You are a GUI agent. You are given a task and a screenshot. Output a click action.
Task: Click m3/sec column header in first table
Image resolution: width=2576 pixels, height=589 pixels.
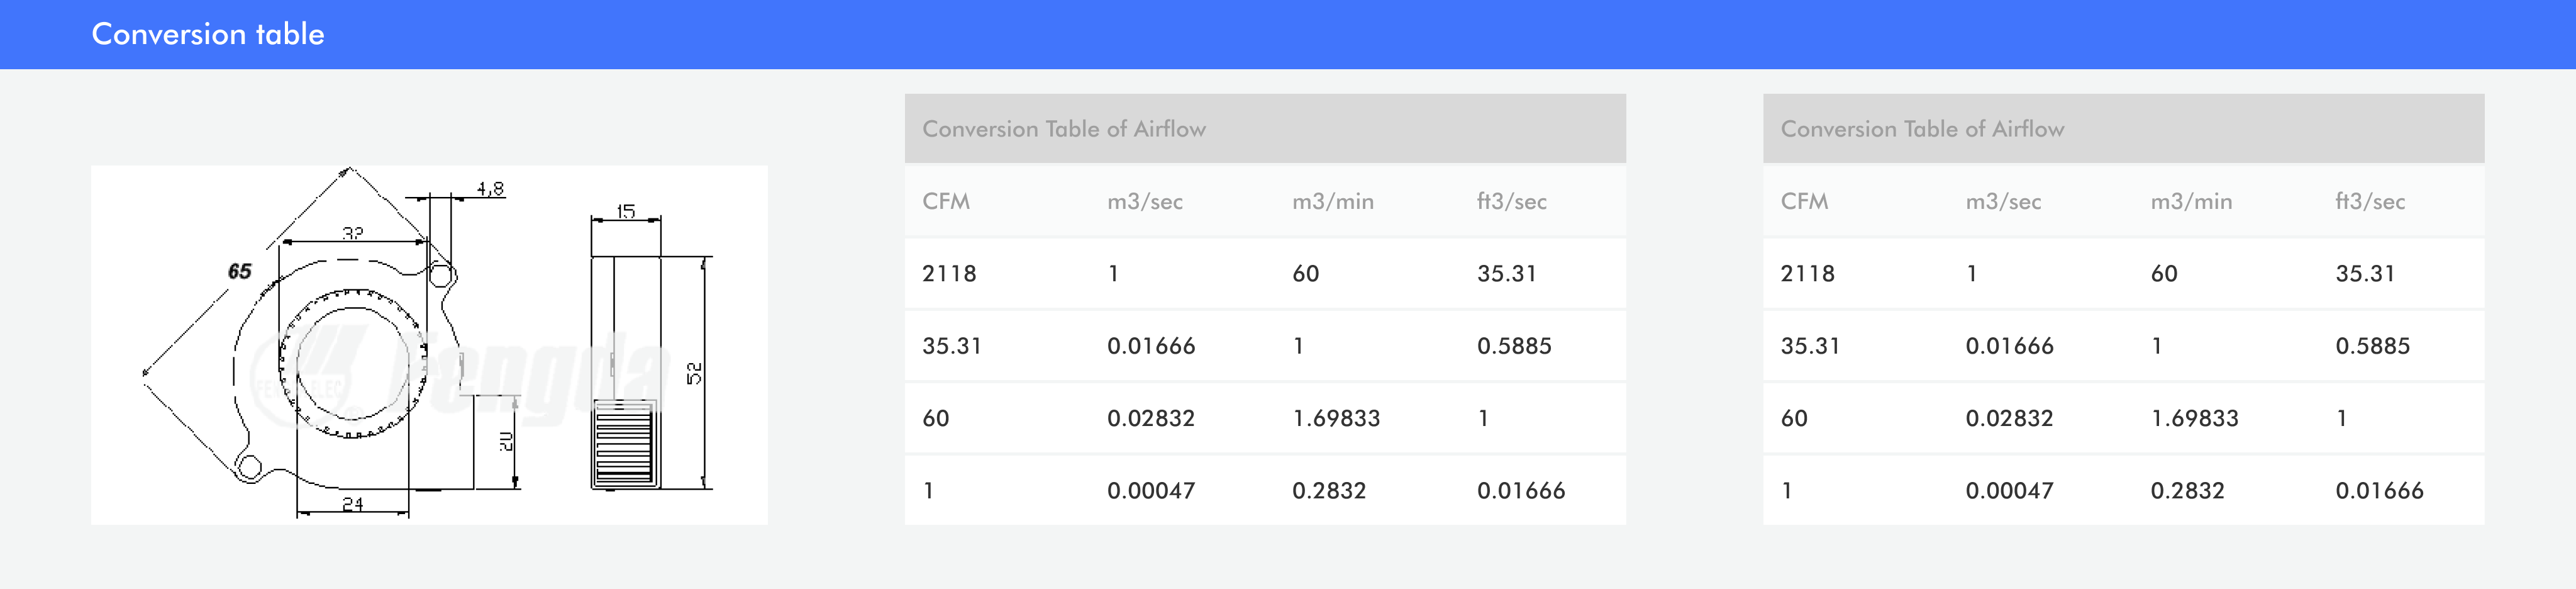pyautogui.click(x=1145, y=201)
